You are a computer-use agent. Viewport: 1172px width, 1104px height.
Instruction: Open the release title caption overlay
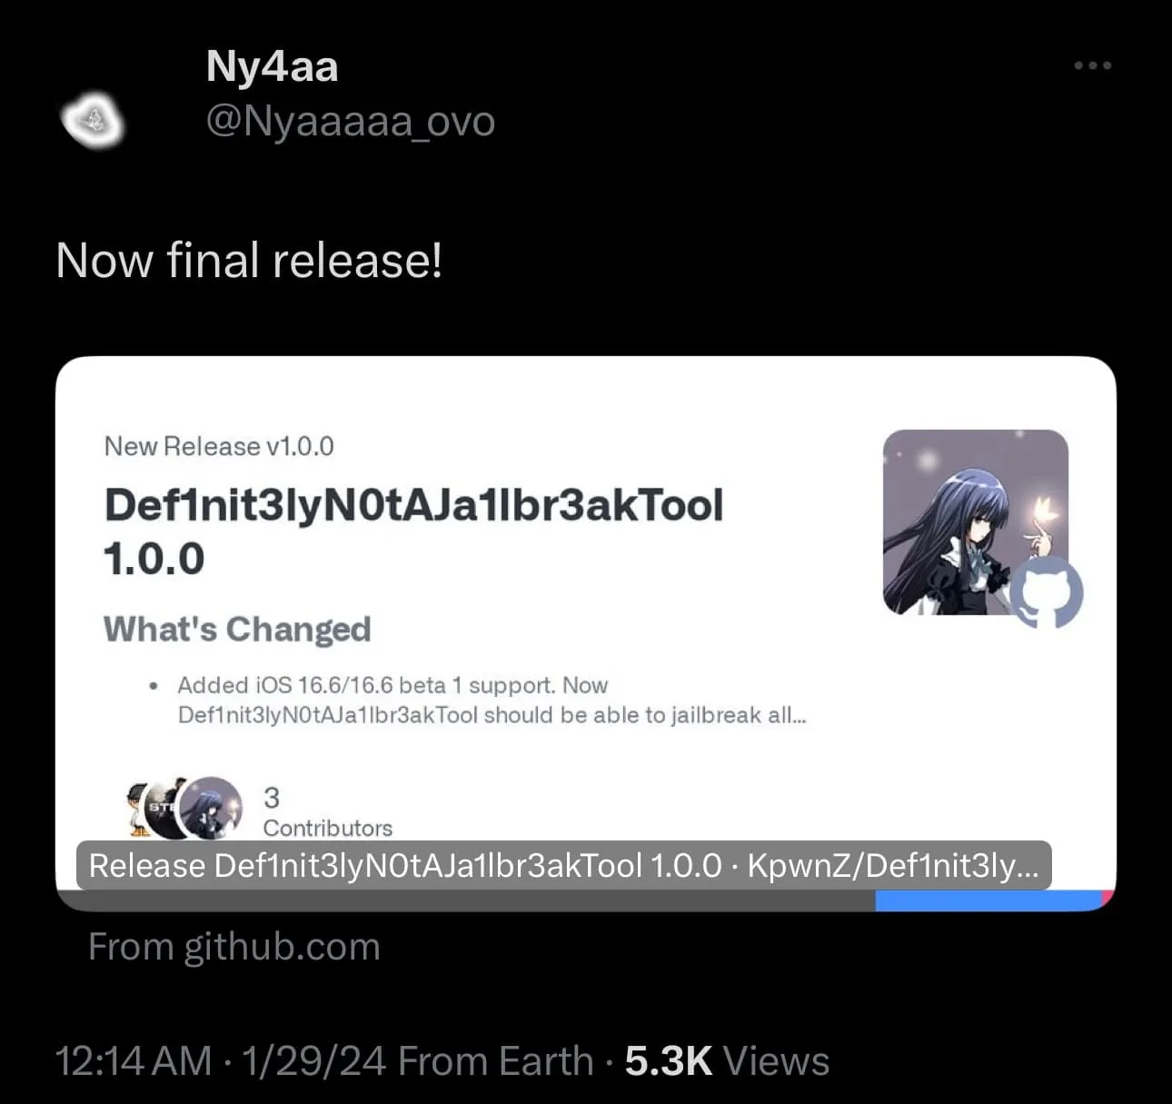565,865
